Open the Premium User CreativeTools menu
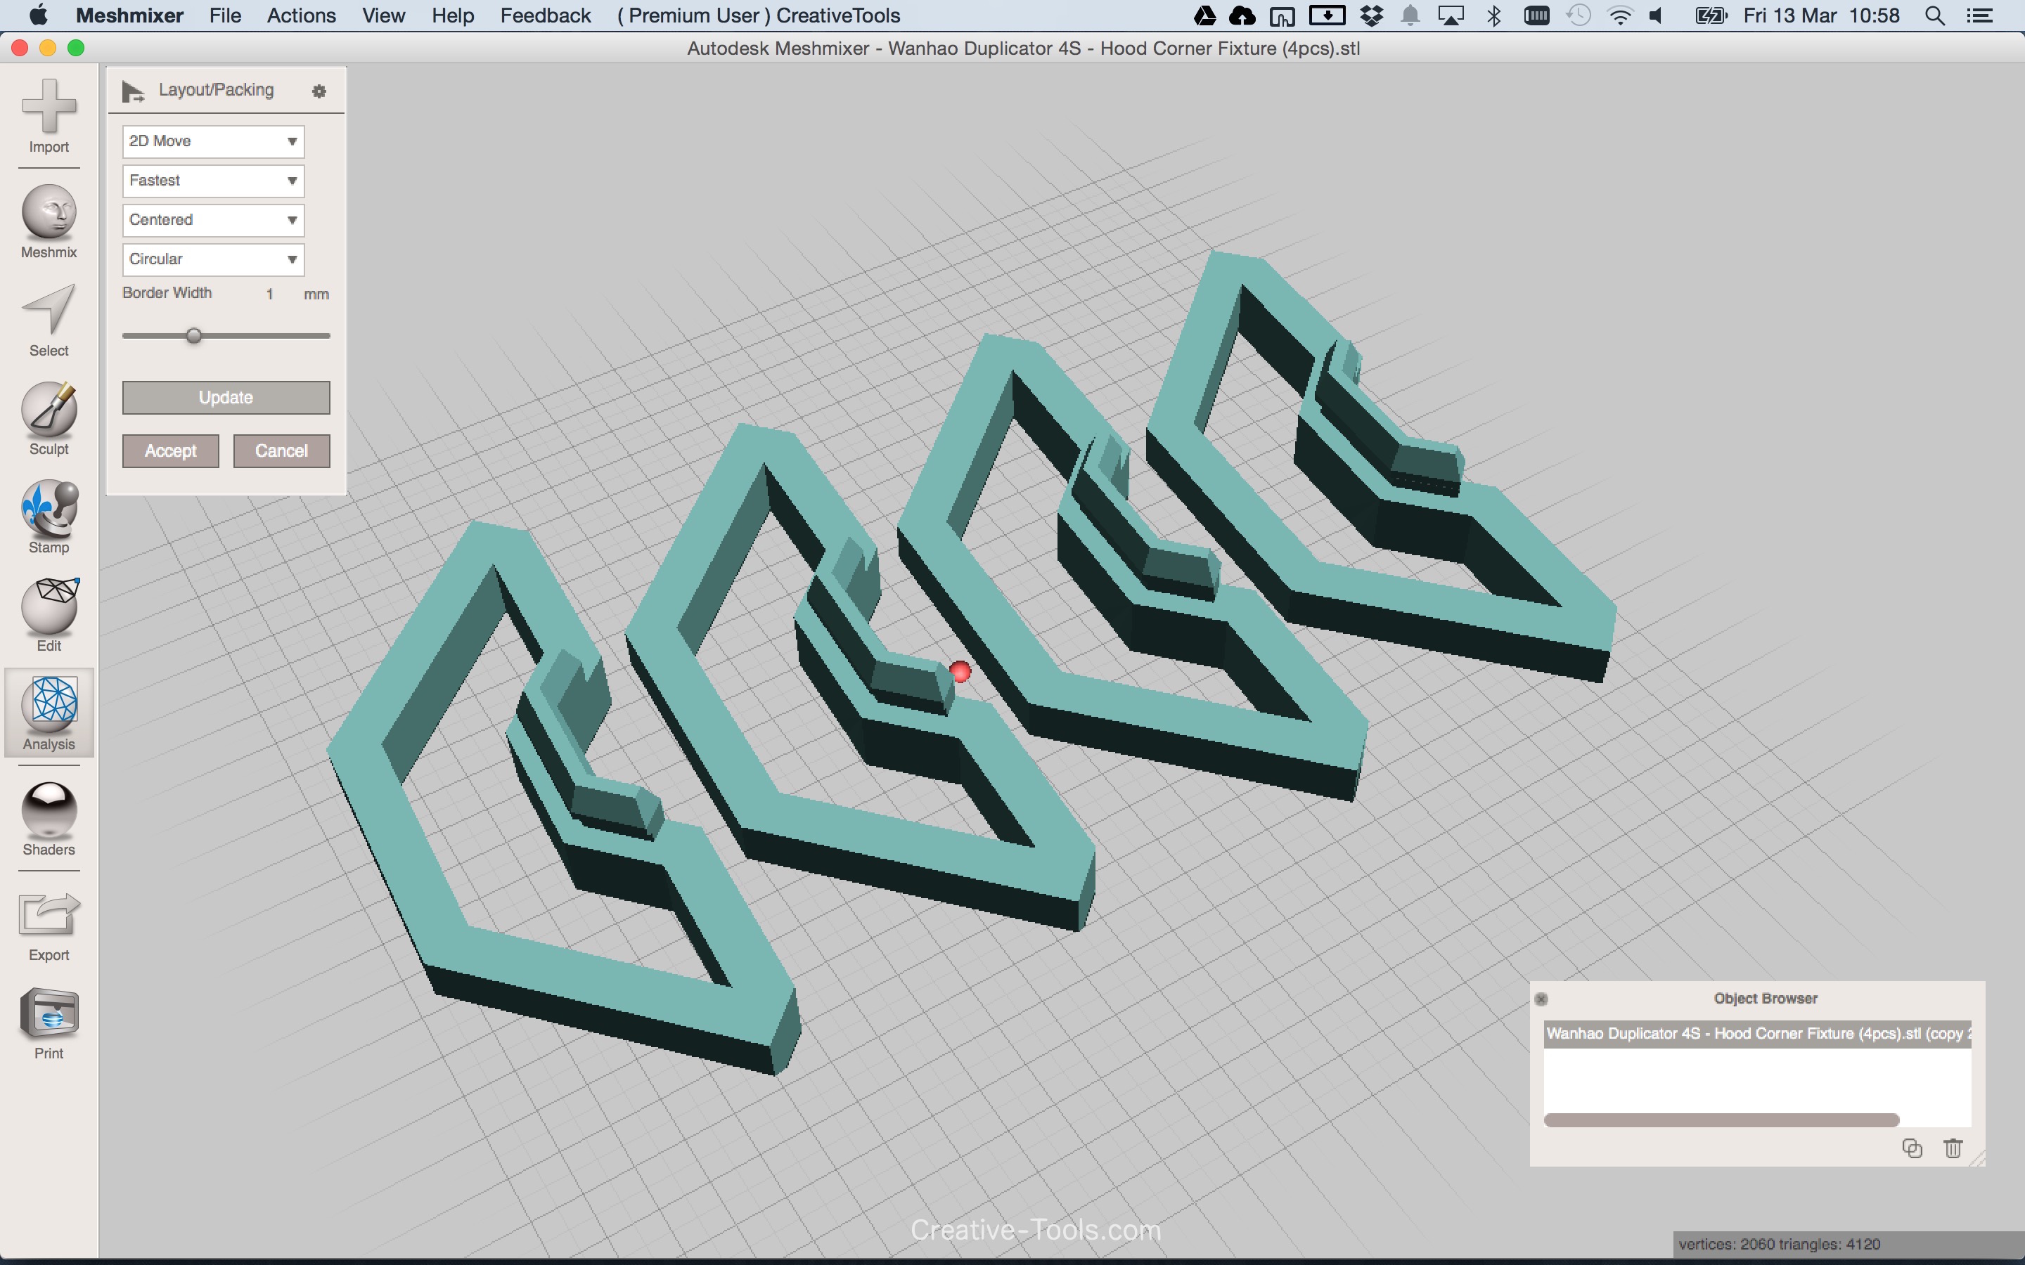The image size is (2025, 1265). [758, 15]
